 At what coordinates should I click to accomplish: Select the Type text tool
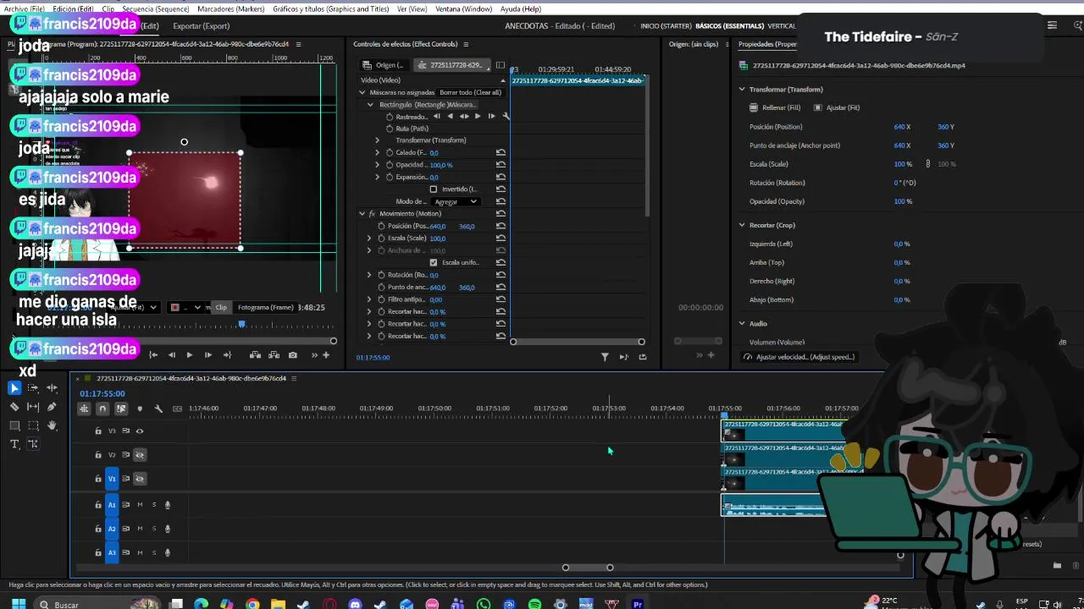[x=14, y=444]
